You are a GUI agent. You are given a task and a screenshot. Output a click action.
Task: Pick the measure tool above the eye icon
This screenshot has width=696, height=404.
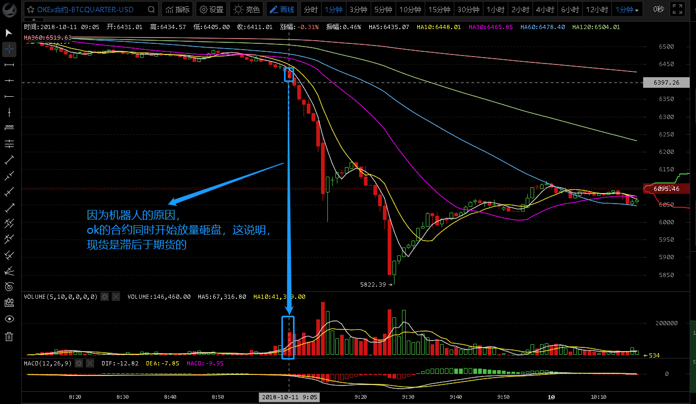(9, 302)
